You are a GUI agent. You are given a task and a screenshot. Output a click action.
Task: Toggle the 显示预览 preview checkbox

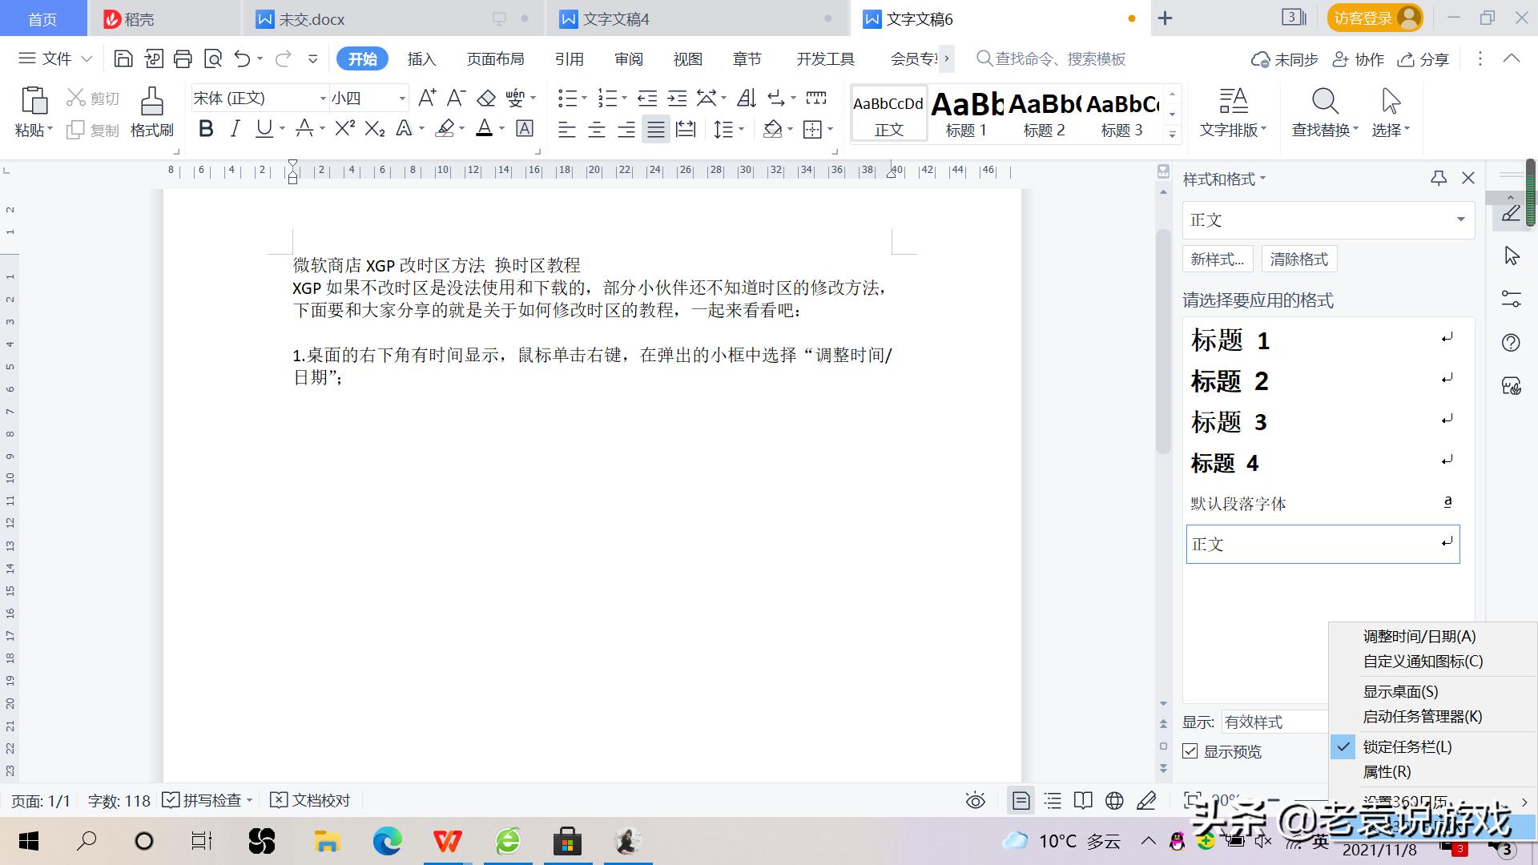click(1190, 751)
